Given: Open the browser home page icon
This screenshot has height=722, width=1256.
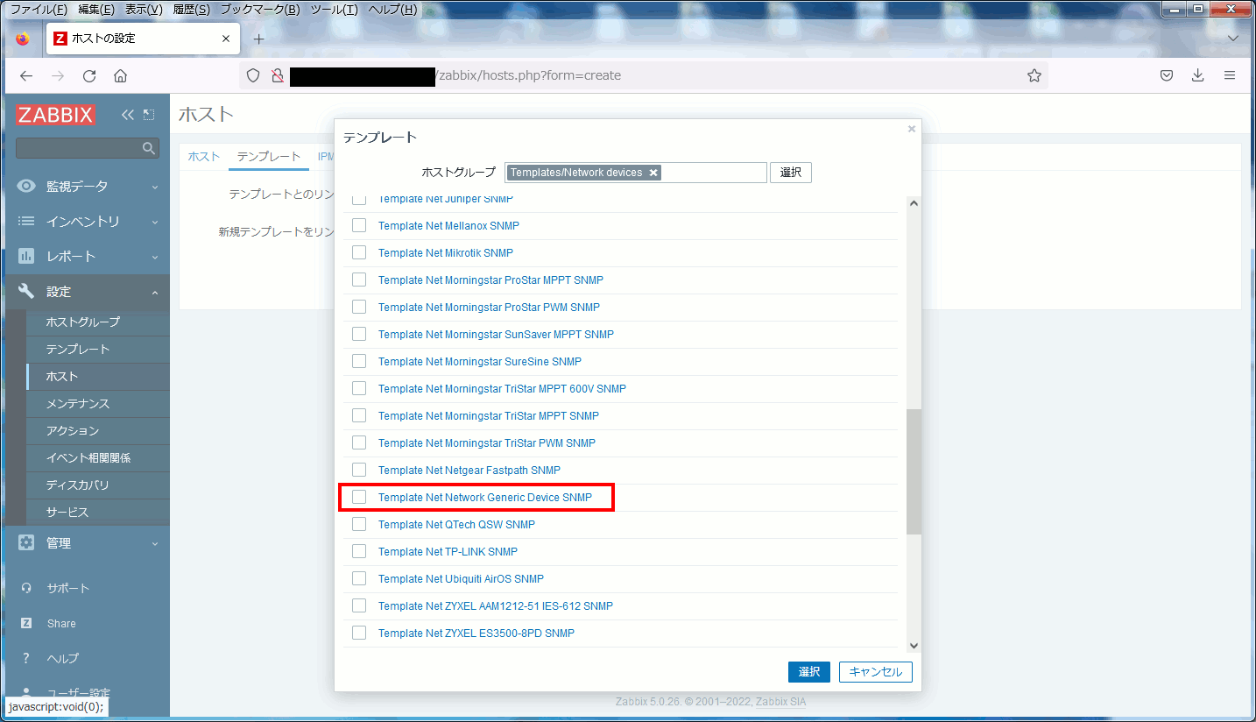Looking at the screenshot, I should pos(121,75).
